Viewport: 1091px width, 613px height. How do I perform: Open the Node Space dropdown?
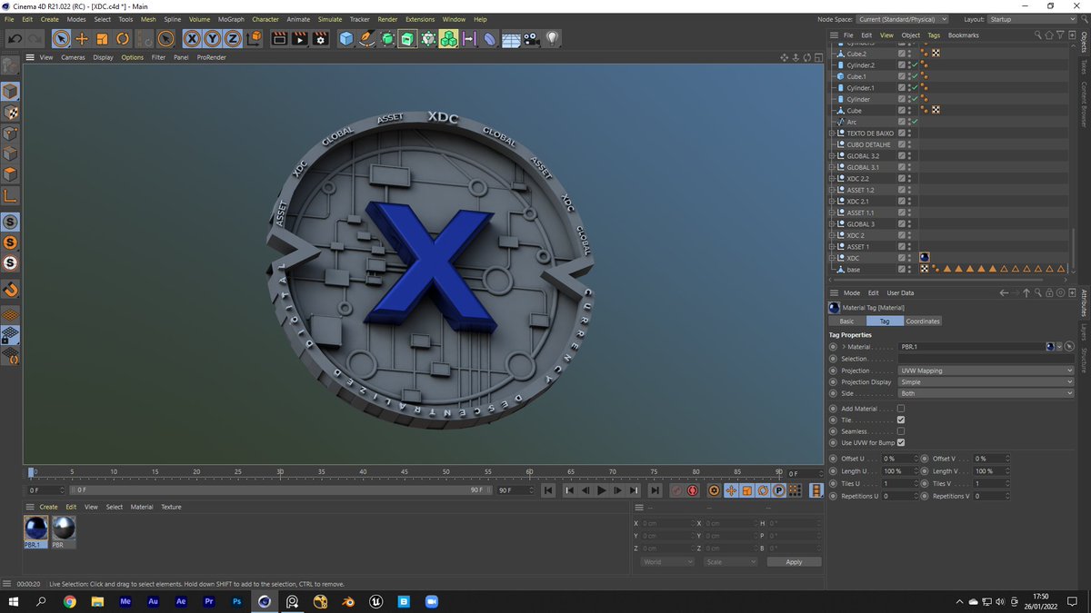pyautogui.click(x=902, y=19)
